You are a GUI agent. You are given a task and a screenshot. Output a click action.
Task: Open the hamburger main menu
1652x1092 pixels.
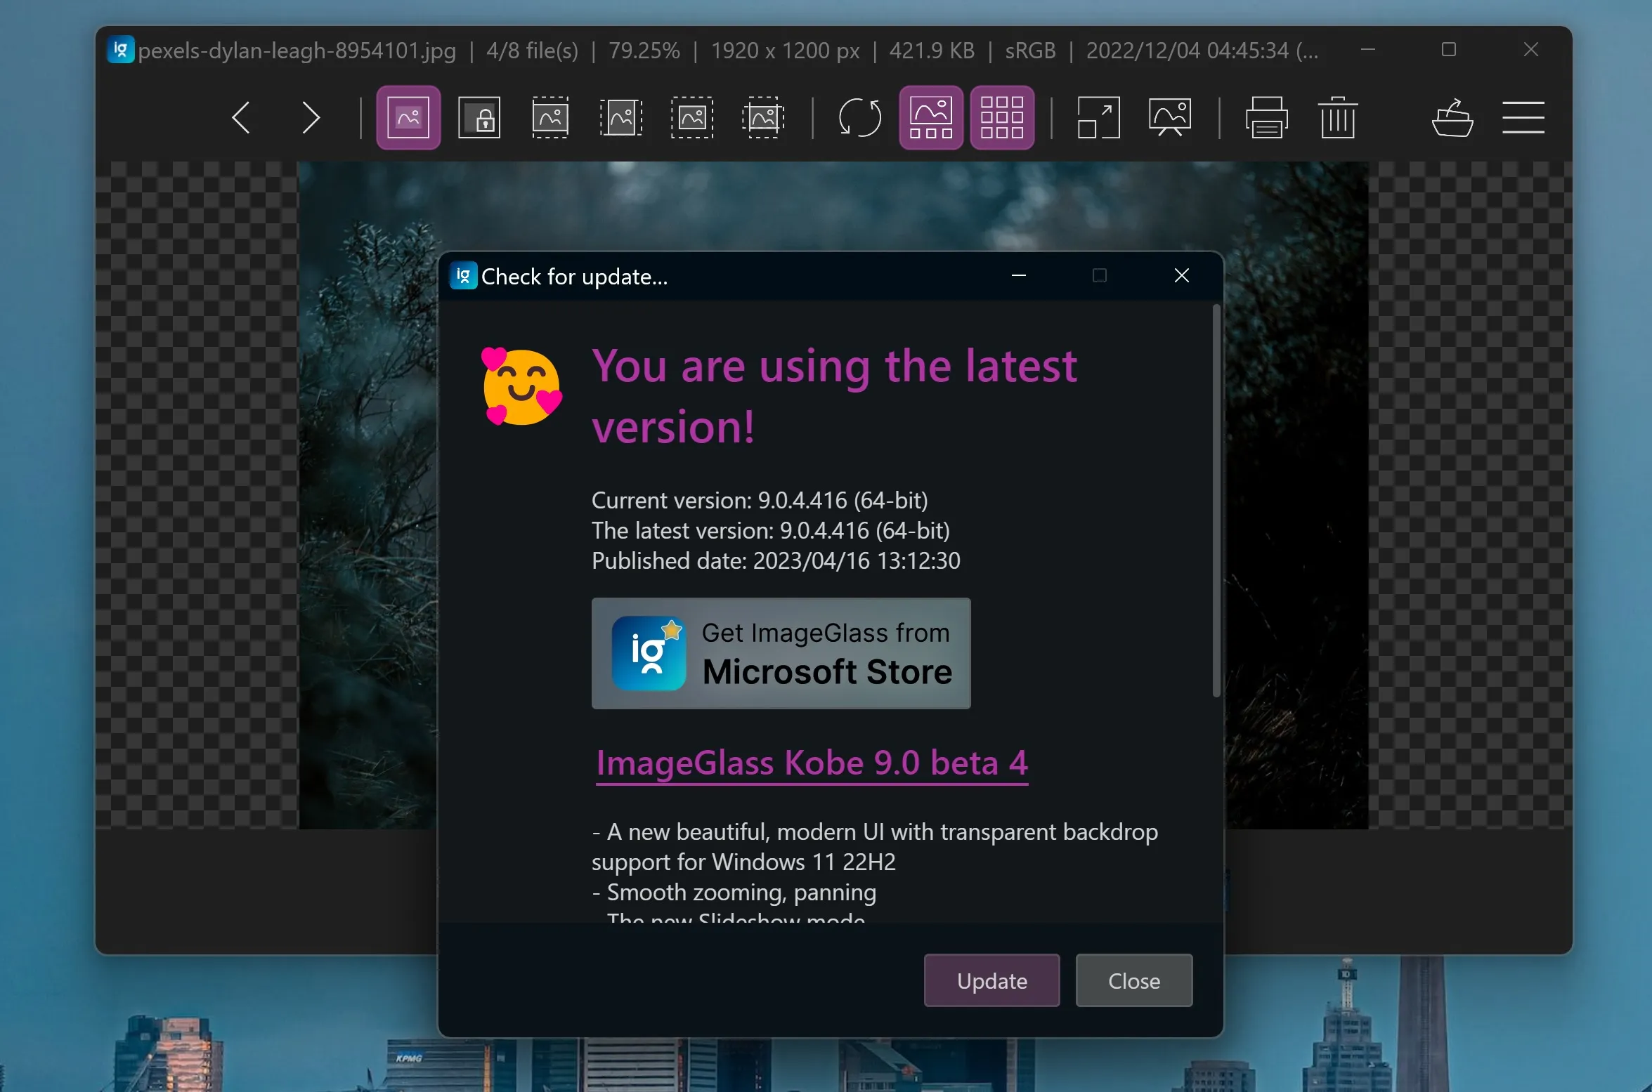(x=1523, y=117)
